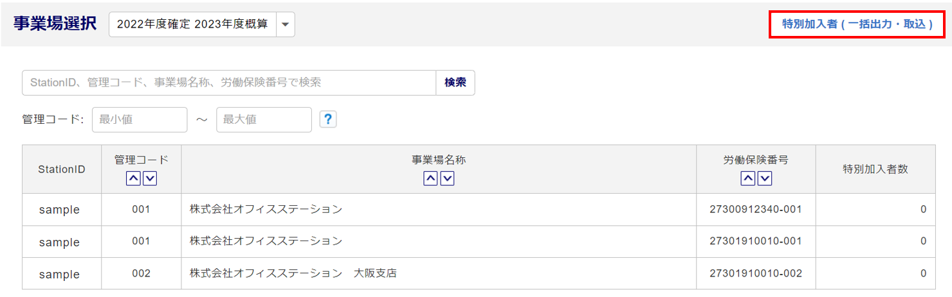Sort 労働保険番号 column descending
The height and width of the screenshot is (297, 952).
pyautogui.click(x=765, y=179)
